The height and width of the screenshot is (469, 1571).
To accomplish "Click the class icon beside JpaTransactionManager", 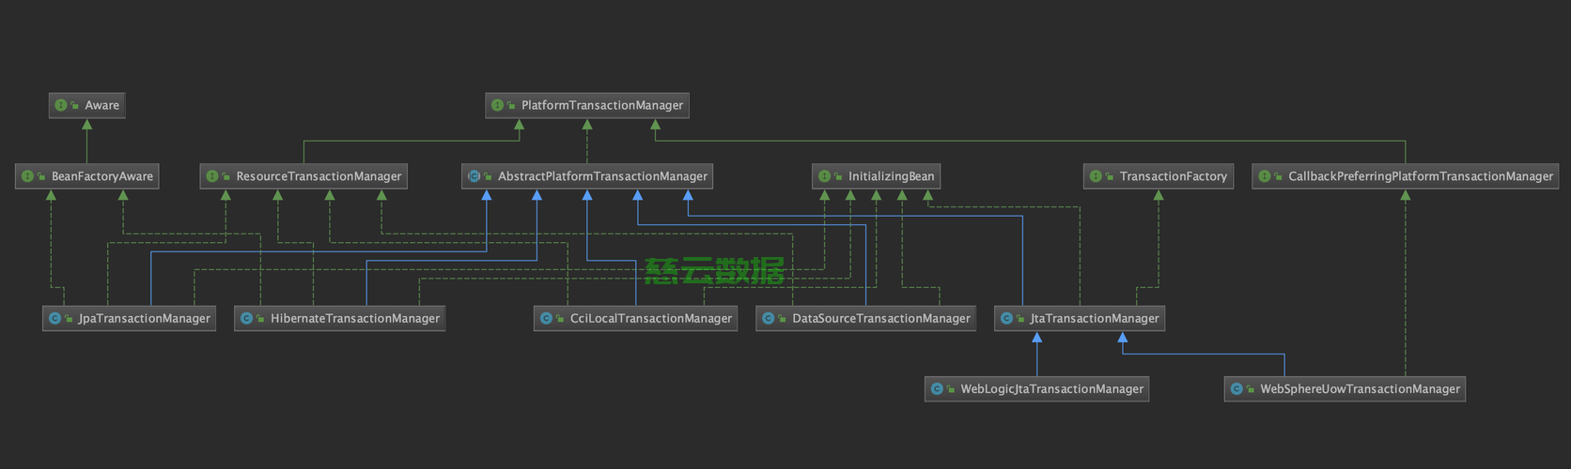I will click(x=54, y=319).
